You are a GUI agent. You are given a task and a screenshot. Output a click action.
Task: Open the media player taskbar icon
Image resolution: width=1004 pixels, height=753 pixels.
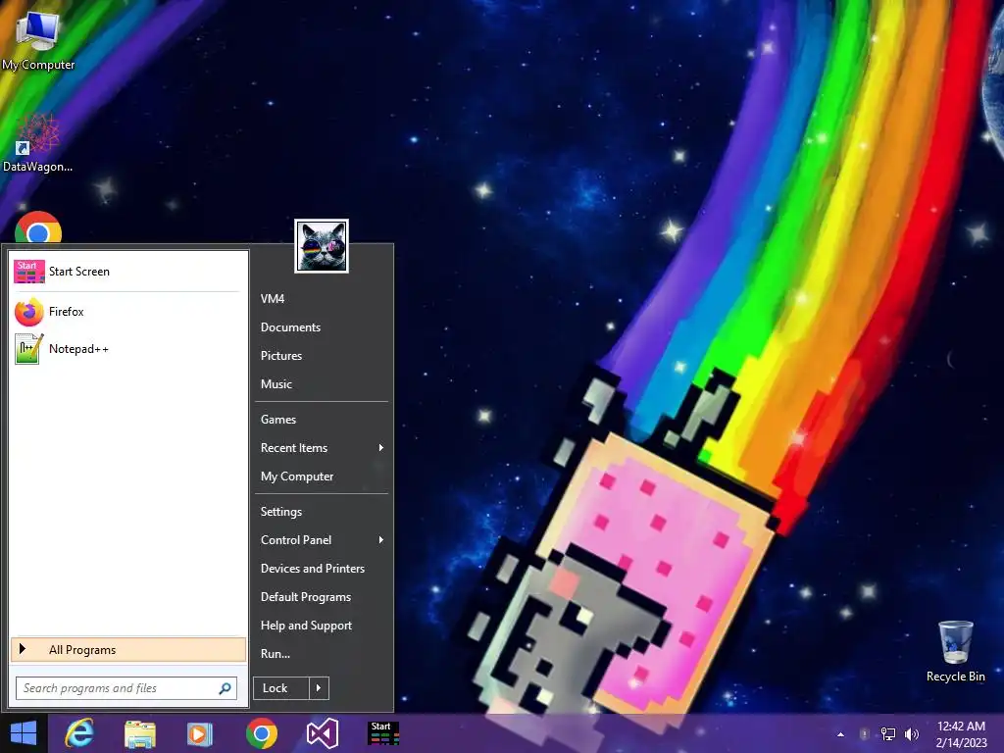point(199,733)
